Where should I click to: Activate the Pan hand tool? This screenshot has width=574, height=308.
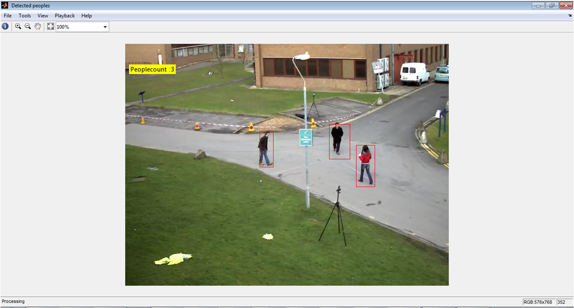[x=38, y=26]
